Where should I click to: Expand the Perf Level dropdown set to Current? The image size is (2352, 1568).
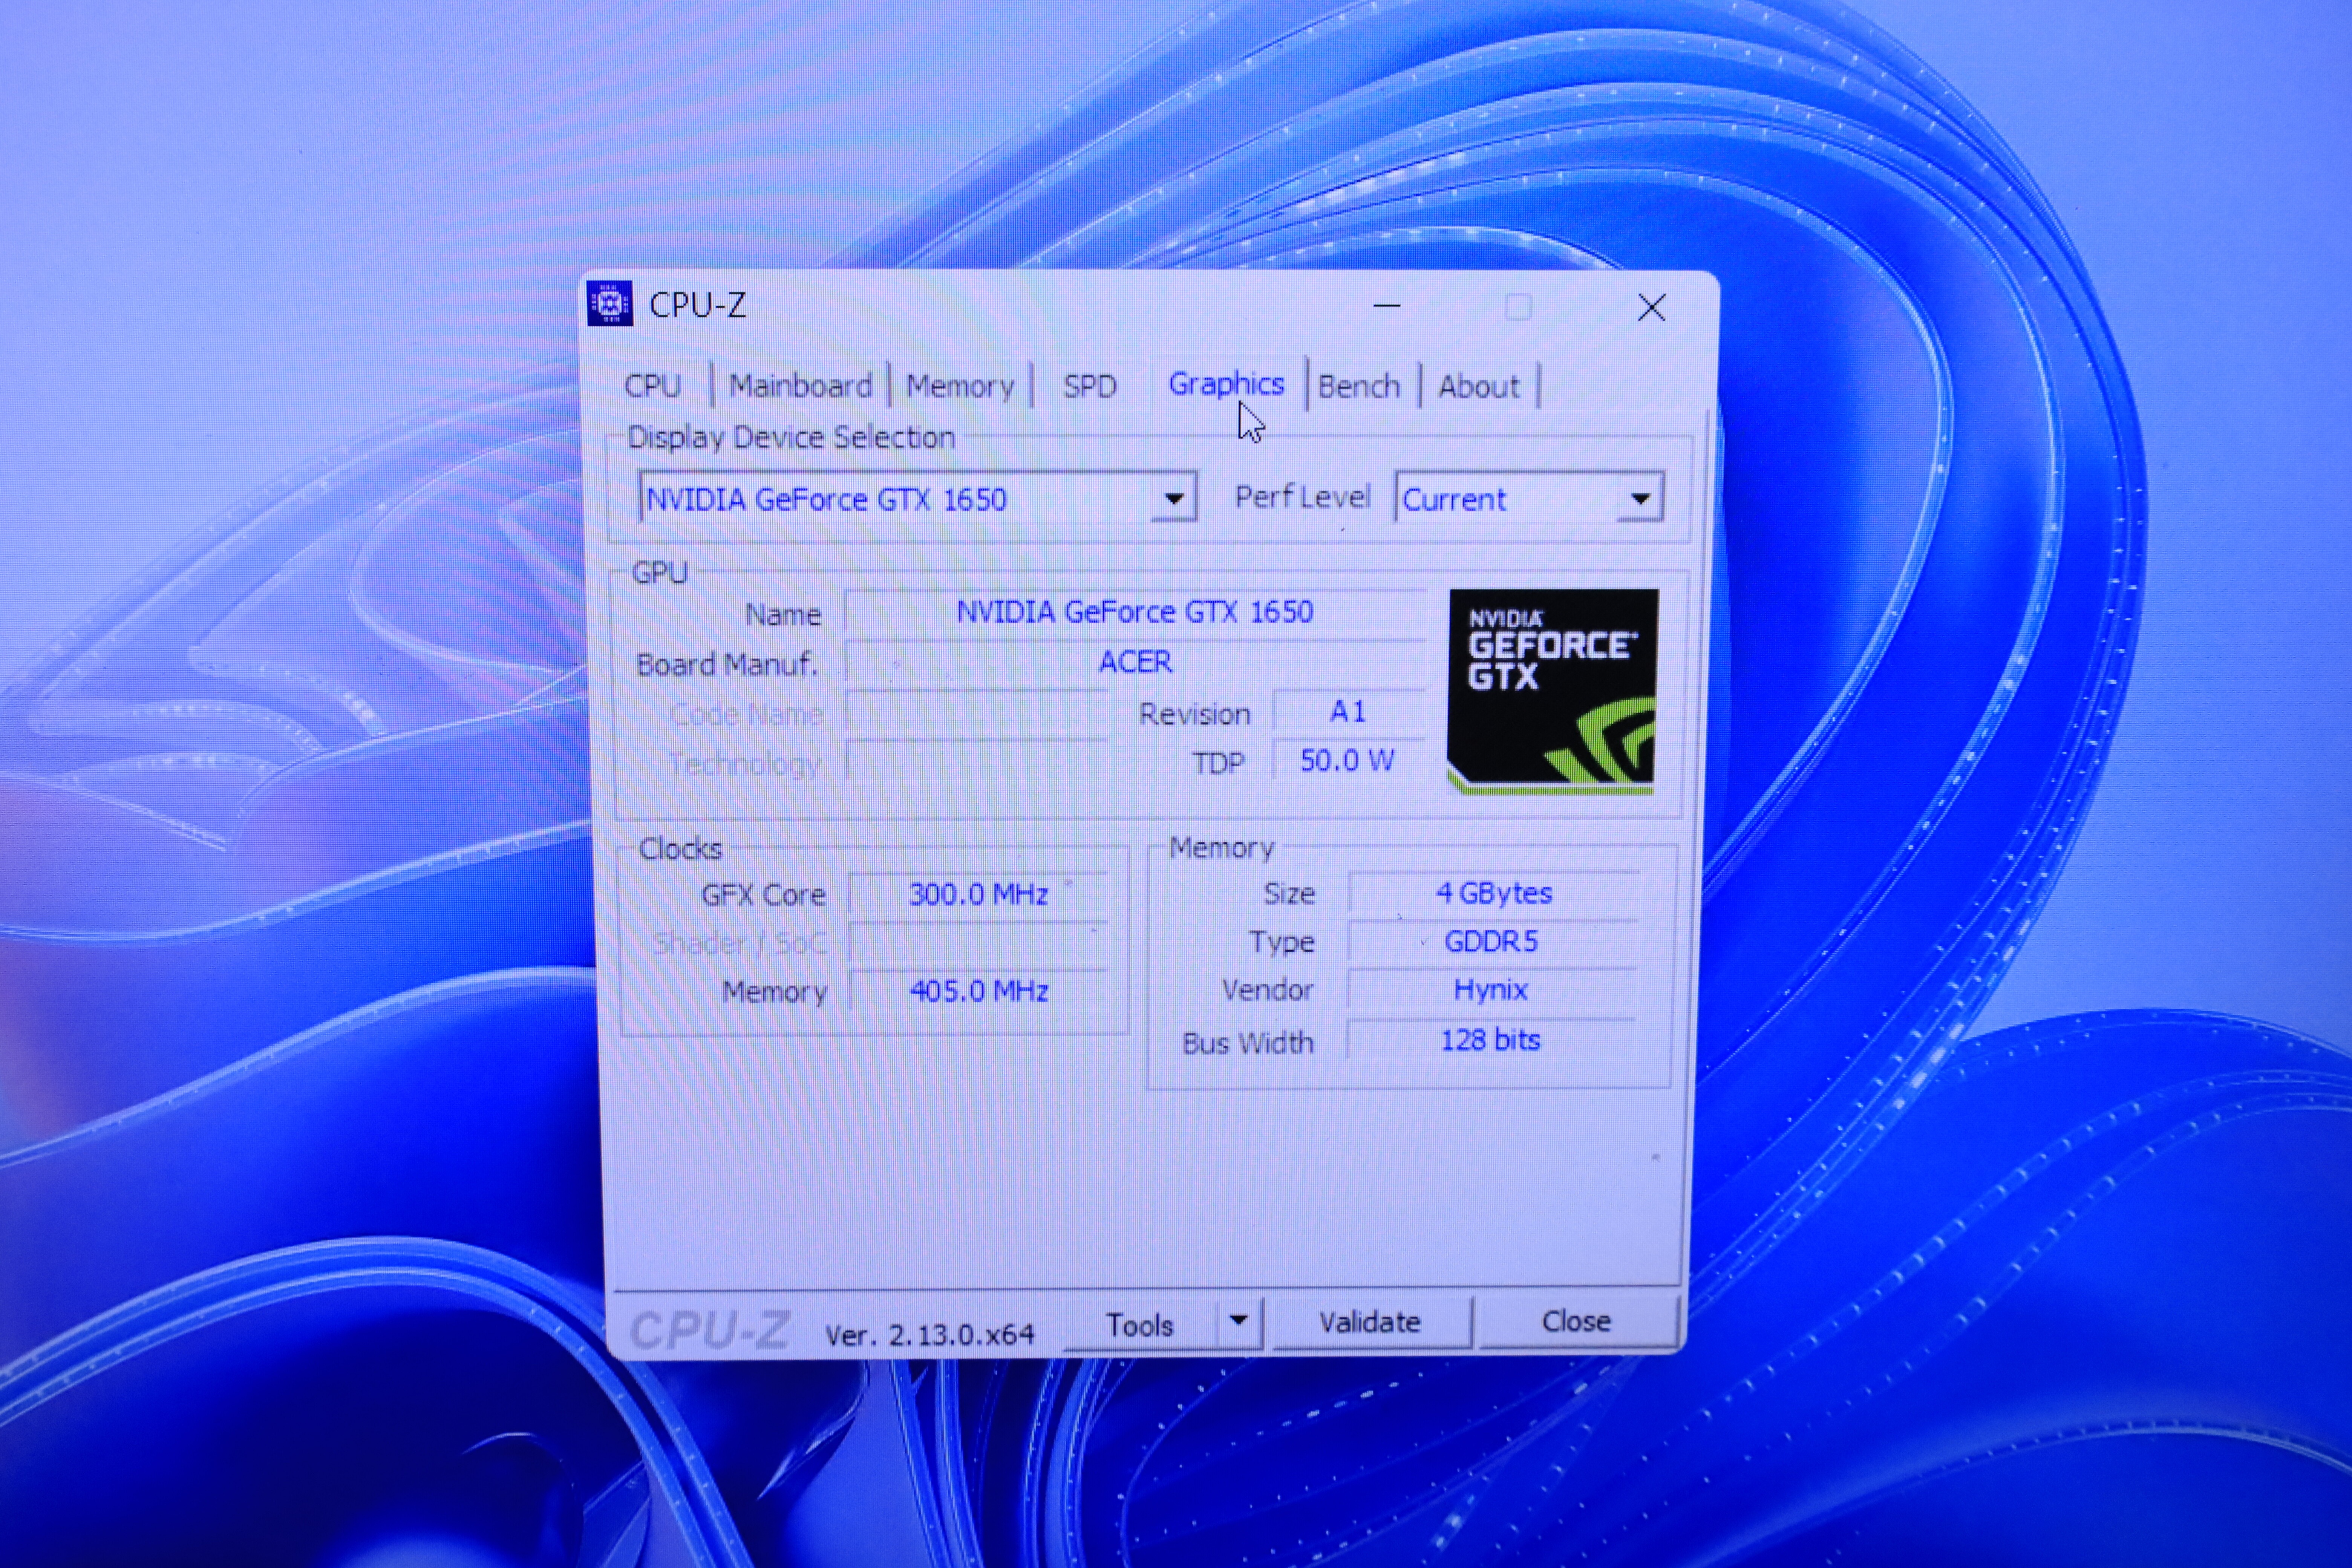tap(1529, 498)
